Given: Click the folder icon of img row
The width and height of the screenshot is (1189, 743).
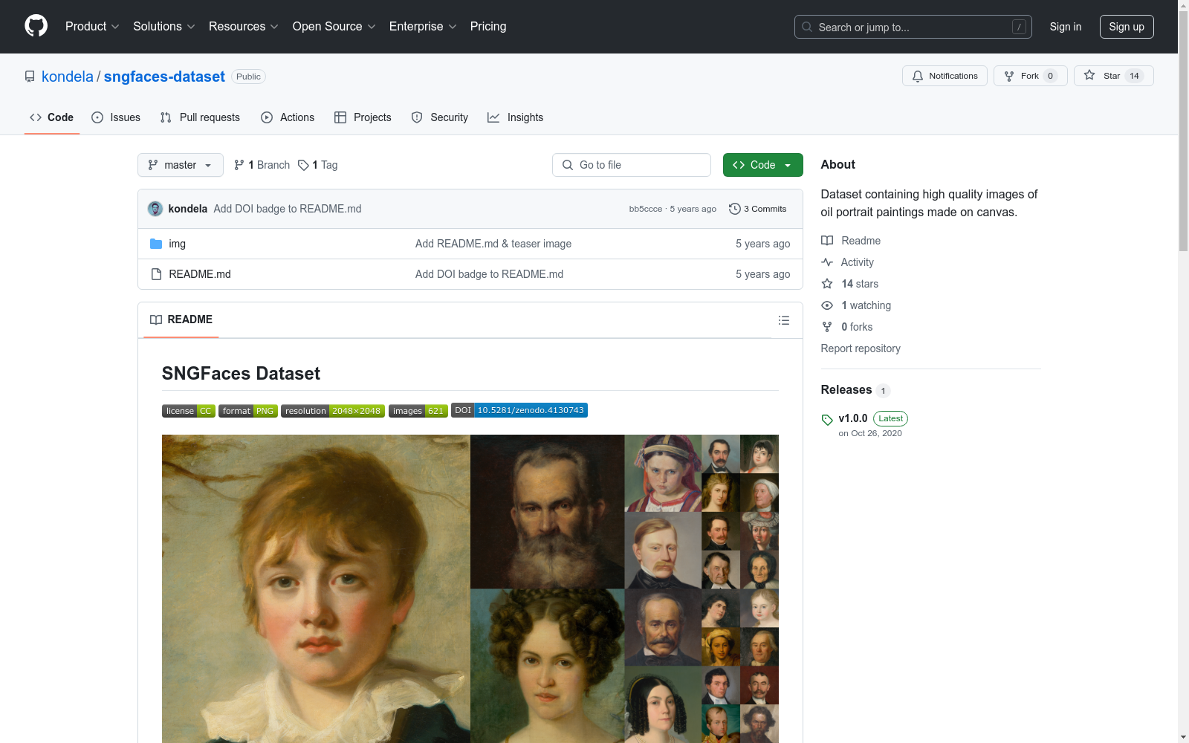Looking at the screenshot, I should pyautogui.click(x=156, y=244).
